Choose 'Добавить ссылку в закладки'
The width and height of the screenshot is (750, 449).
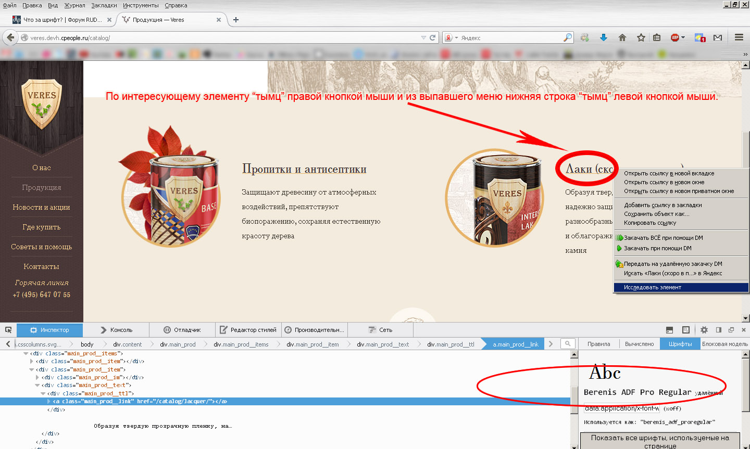(681, 205)
